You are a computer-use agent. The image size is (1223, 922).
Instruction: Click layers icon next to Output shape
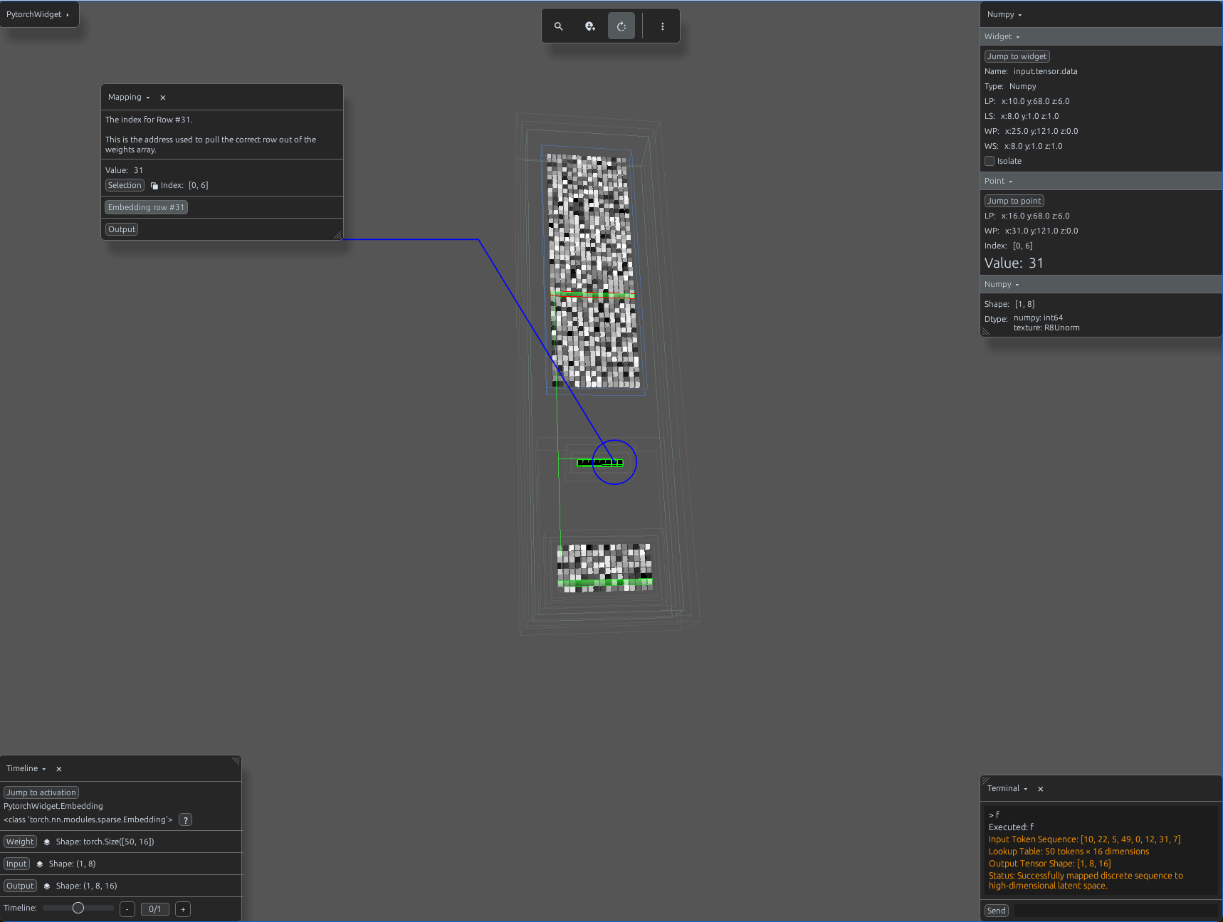(x=47, y=886)
